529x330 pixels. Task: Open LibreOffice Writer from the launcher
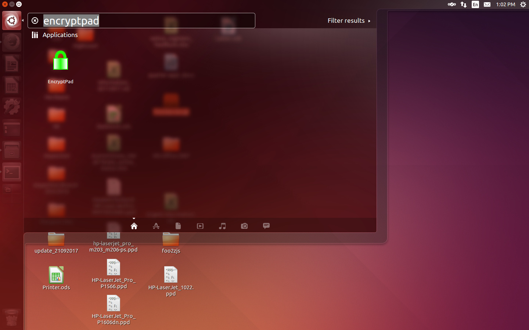click(12, 65)
